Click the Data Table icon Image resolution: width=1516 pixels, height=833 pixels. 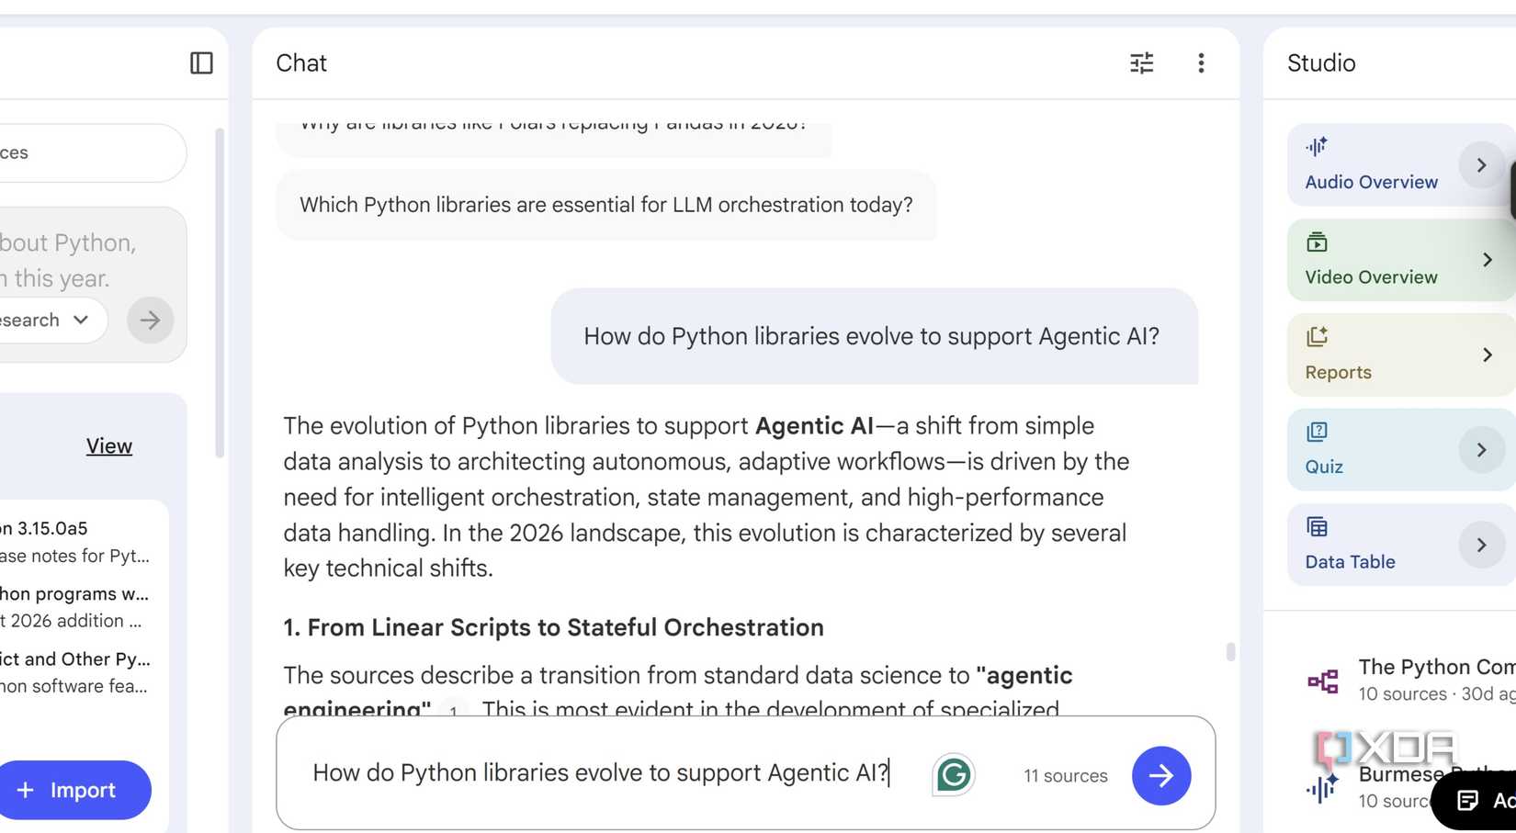click(1317, 527)
